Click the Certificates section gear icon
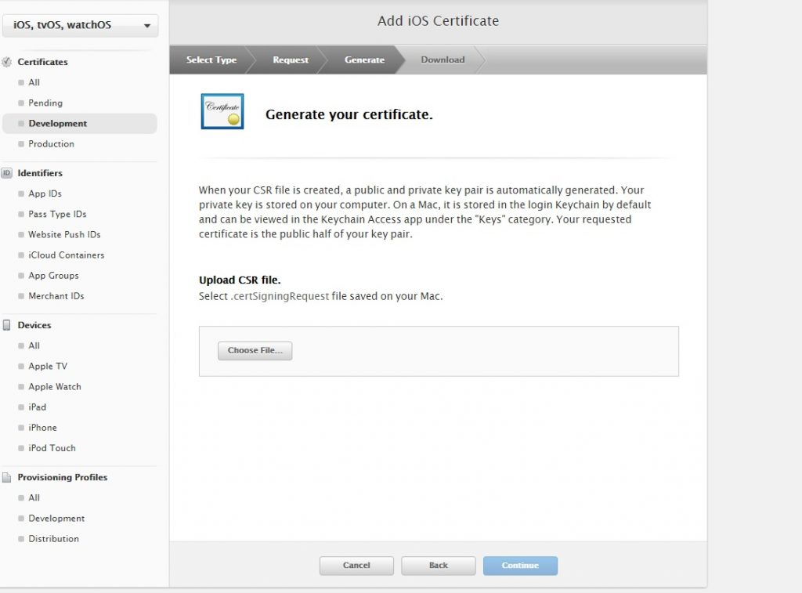This screenshot has height=593, width=802. (7, 62)
